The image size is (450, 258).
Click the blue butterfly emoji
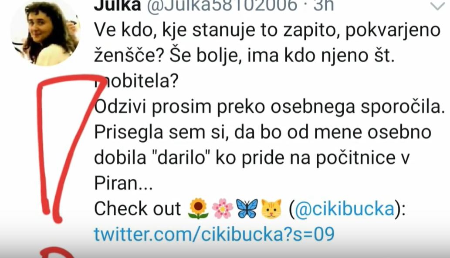click(x=247, y=209)
